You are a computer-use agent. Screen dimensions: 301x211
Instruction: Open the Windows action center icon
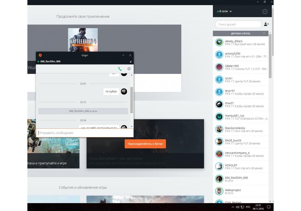point(268,207)
